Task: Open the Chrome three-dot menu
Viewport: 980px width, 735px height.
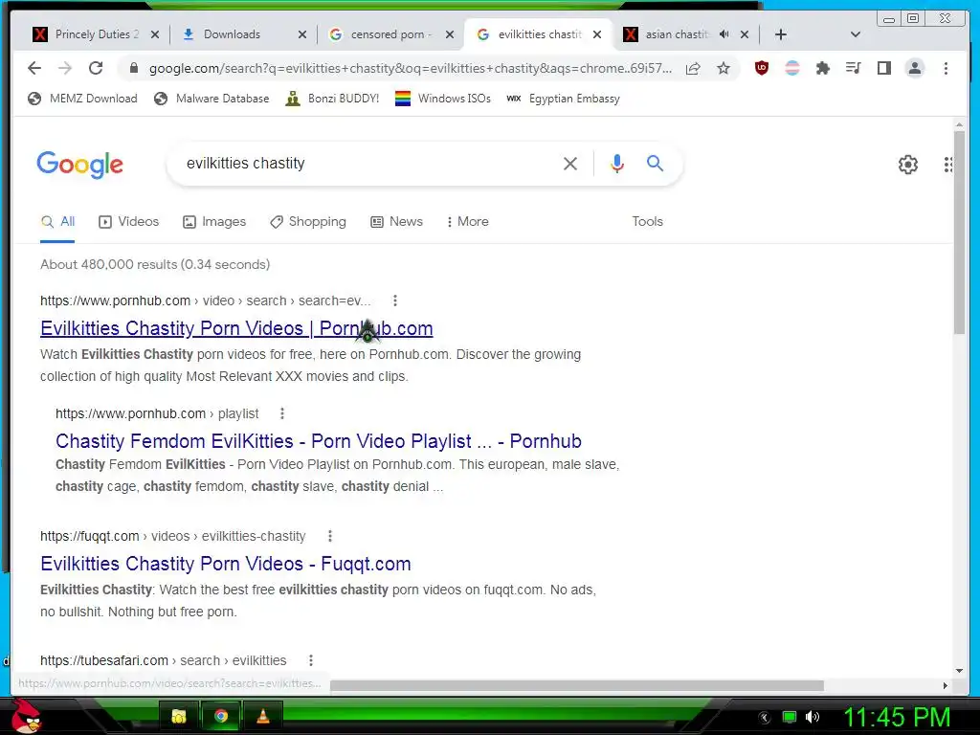Action: [946, 68]
